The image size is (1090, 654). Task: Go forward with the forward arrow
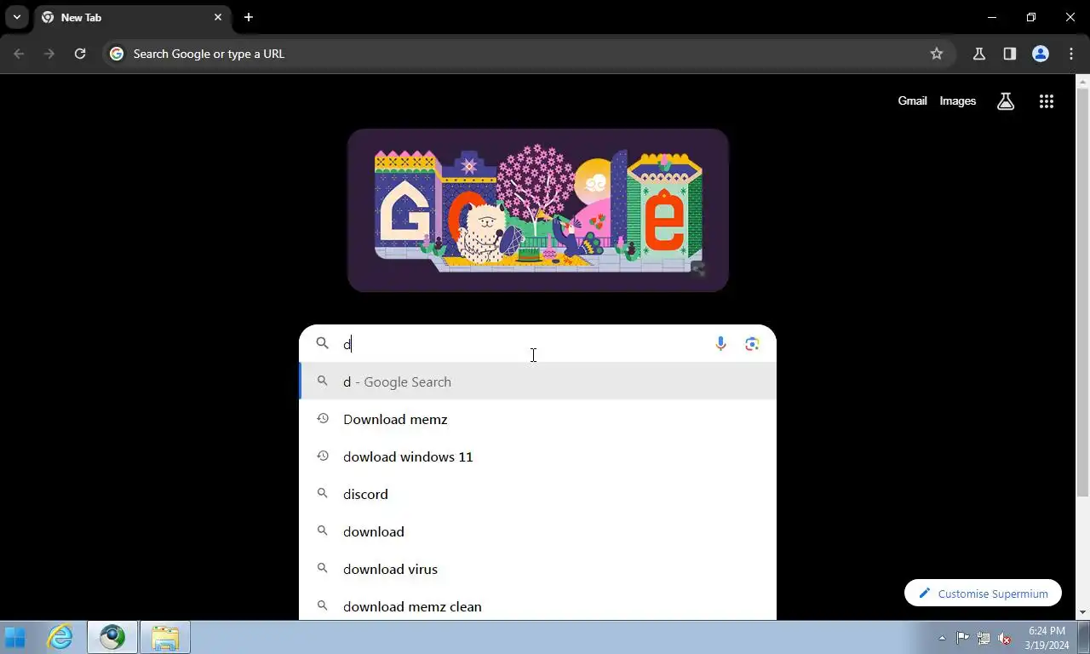point(49,54)
